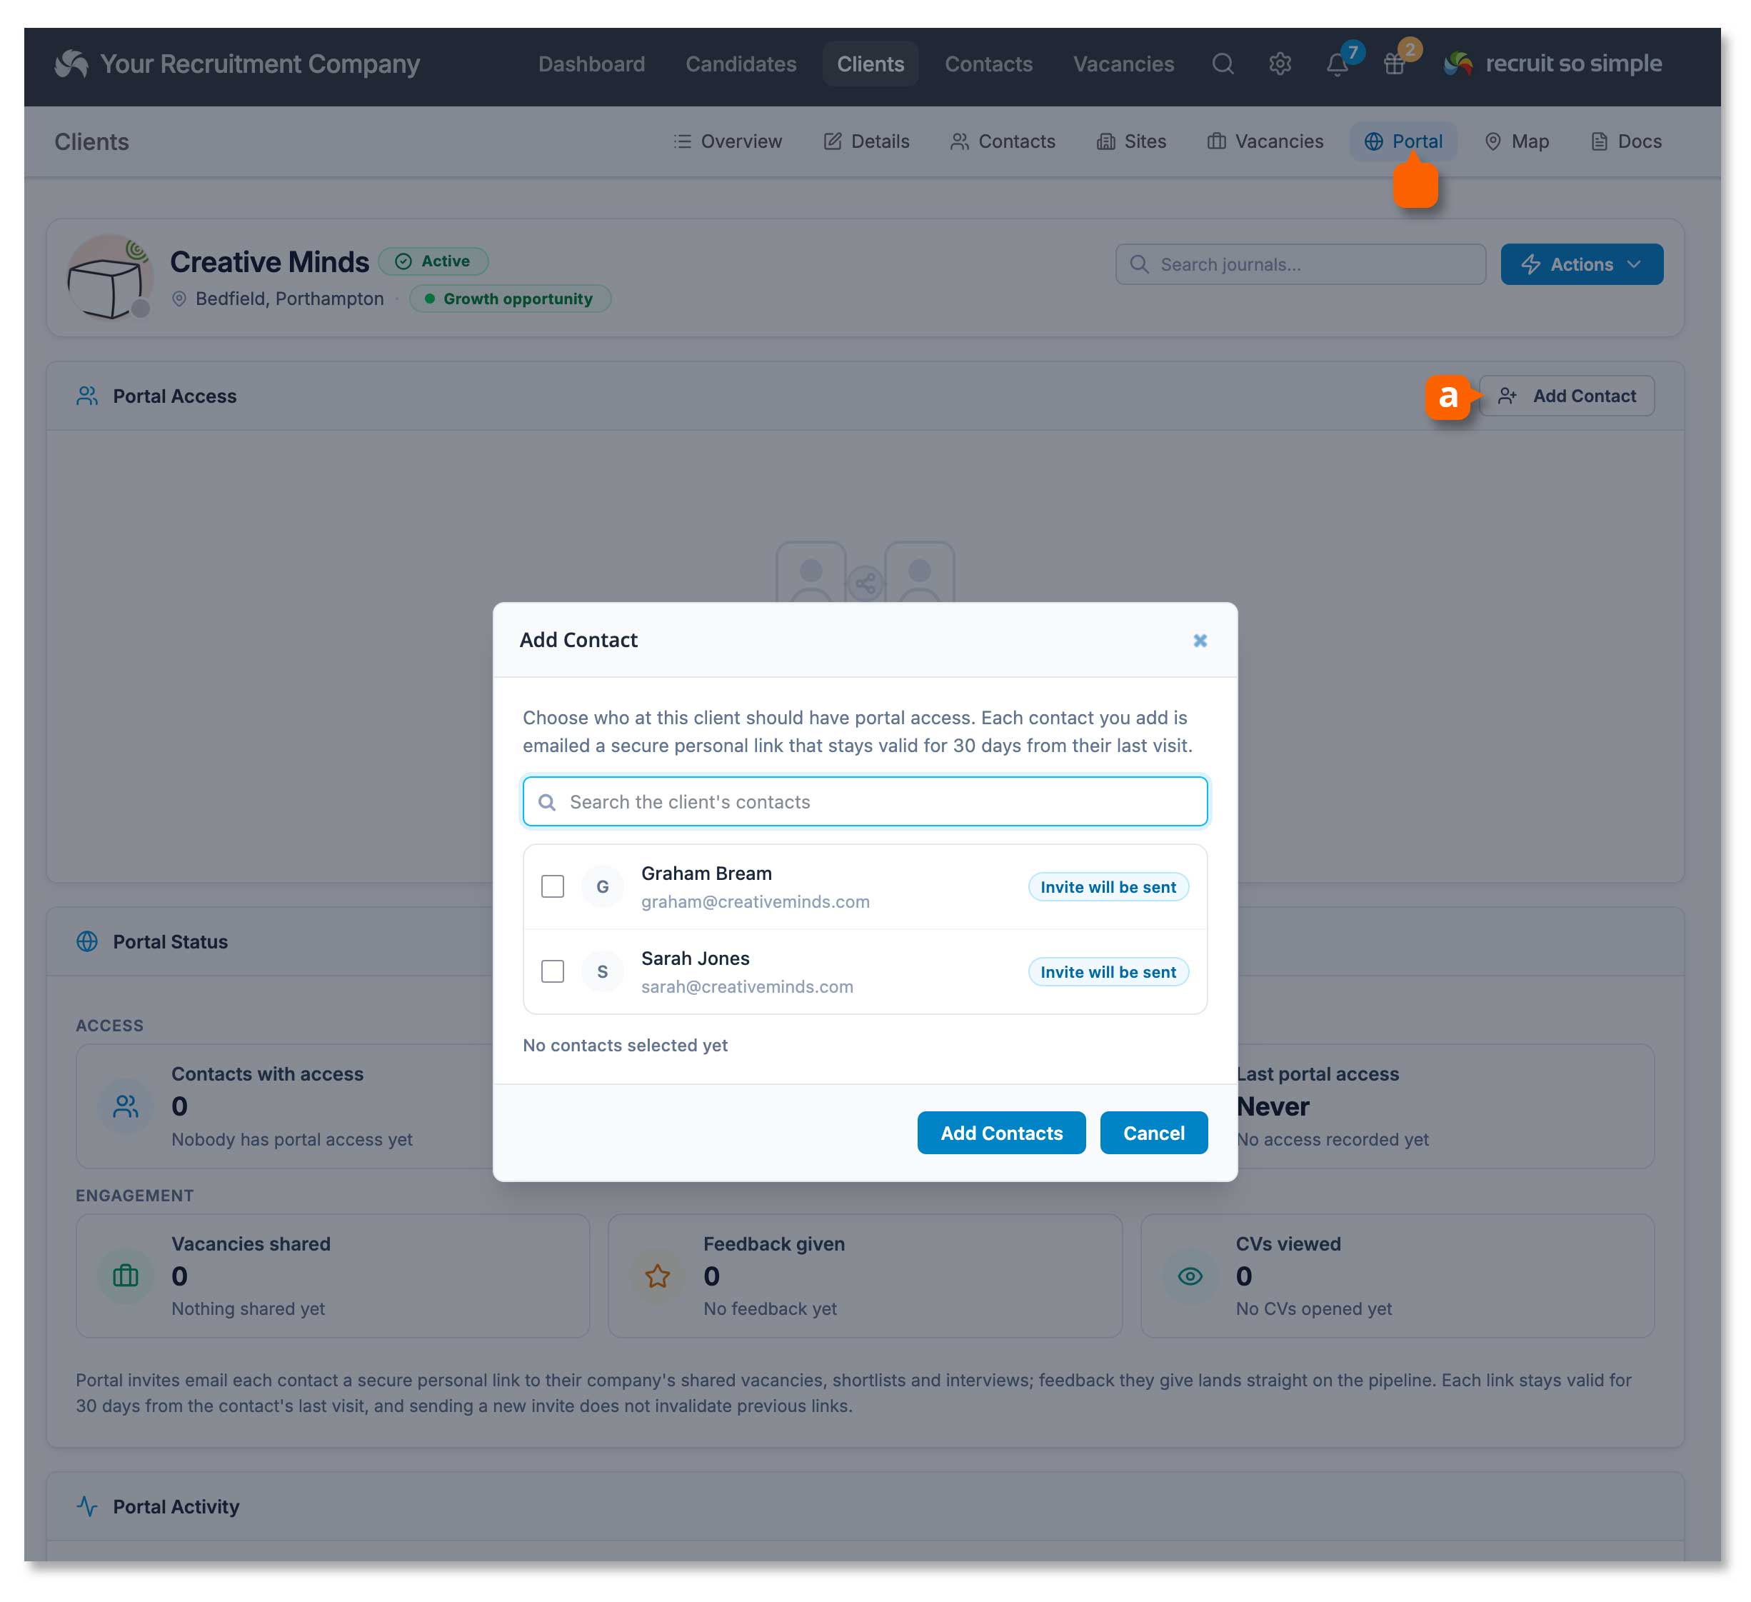Open the notifications bell icon

[1338, 64]
